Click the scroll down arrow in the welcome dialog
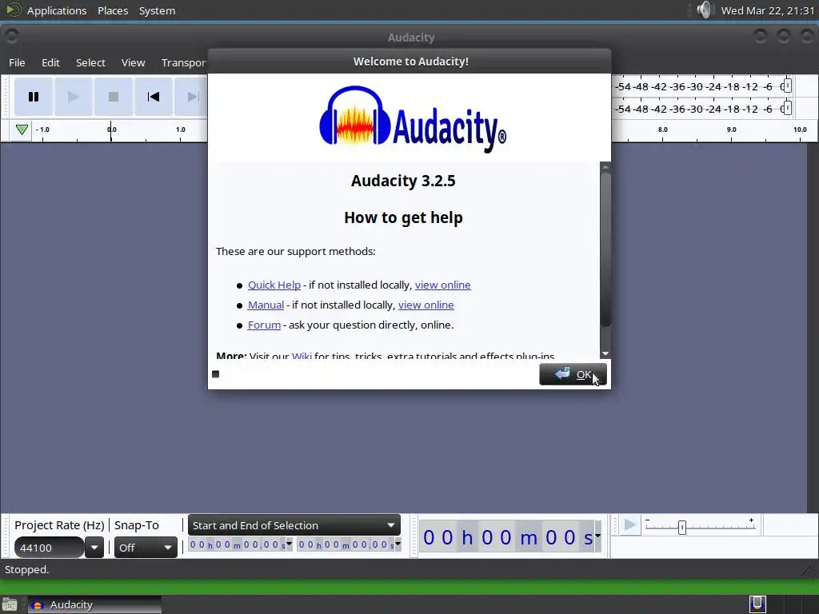819x614 pixels. (605, 354)
